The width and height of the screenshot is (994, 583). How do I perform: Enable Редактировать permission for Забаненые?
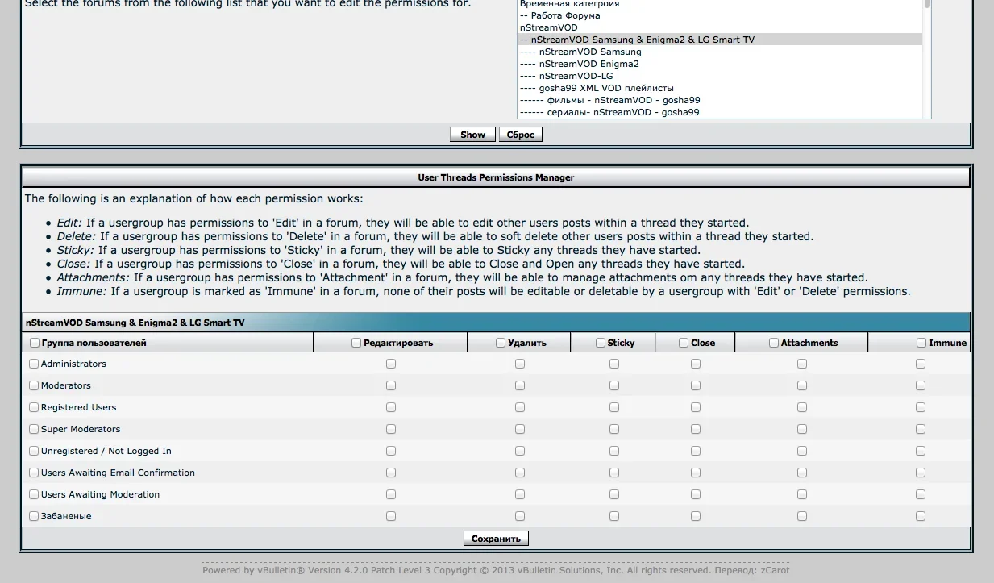tap(391, 516)
